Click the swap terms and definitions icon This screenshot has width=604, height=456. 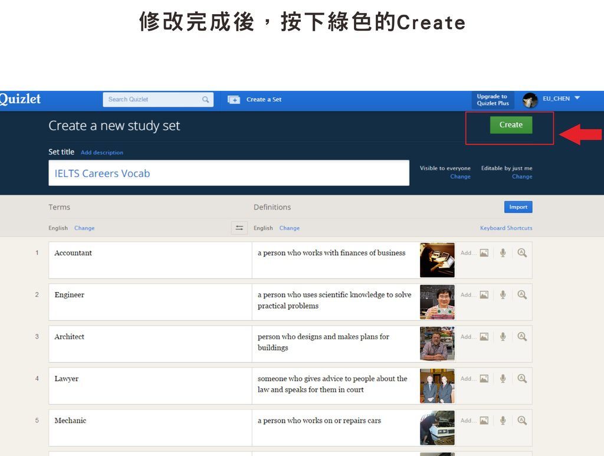click(x=239, y=228)
